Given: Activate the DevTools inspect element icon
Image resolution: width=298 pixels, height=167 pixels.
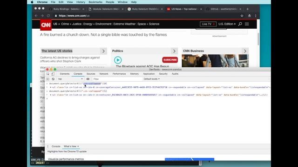Looking at the screenshot, I should pos(48,74).
